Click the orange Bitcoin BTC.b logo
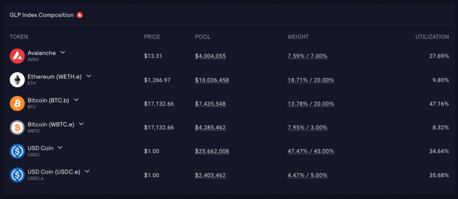 (17, 104)
